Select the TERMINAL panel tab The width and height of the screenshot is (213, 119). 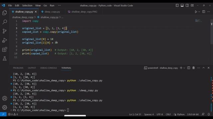click(66, 68)
